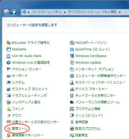The height and width of the screenshot is (139, 129).
Task: Open the インターネット オプション text link
Action: (x=95, y=69)
